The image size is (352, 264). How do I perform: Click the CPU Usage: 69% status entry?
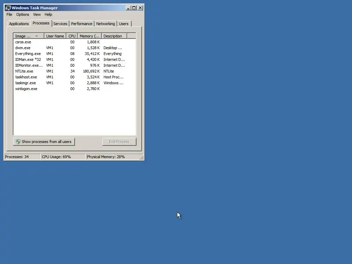63,157
